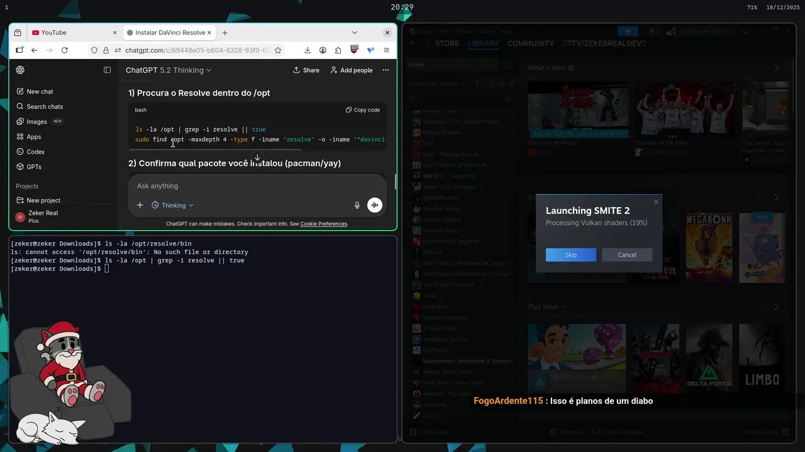
Task: Reload the ChatGPT page
Action: click(64, 50)
